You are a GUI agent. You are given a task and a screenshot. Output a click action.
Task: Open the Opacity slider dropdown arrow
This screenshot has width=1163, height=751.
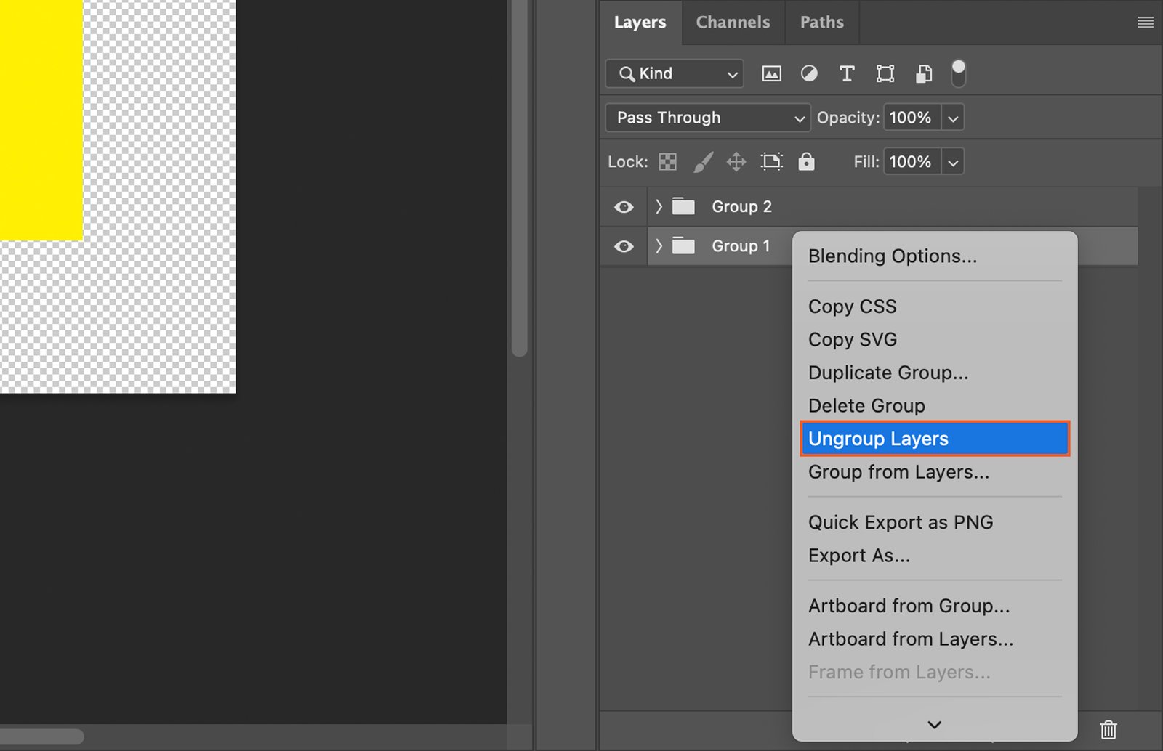coord(953,118)
